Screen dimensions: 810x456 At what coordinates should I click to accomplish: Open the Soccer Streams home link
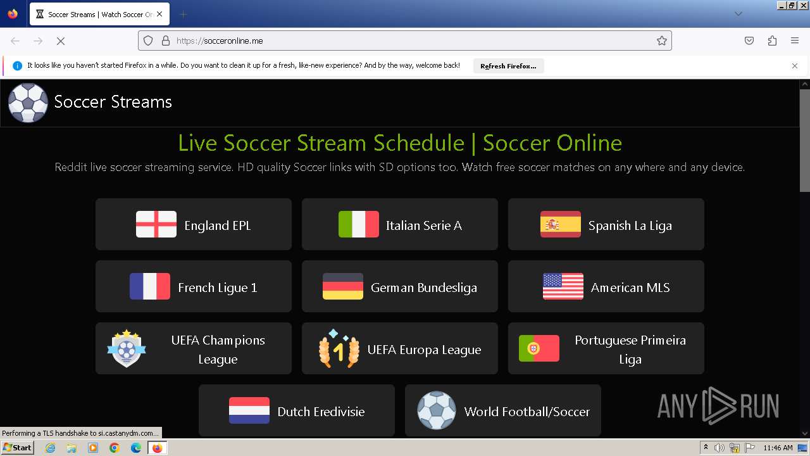(113, 102)
